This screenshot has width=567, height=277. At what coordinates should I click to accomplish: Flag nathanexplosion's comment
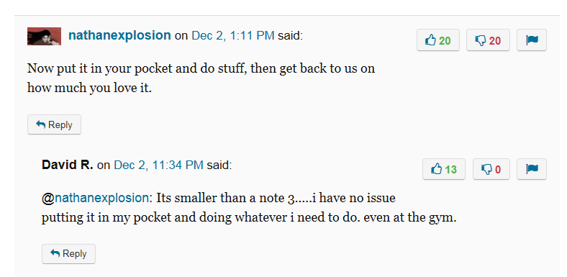pyautogui.click(x=532, y=40)
